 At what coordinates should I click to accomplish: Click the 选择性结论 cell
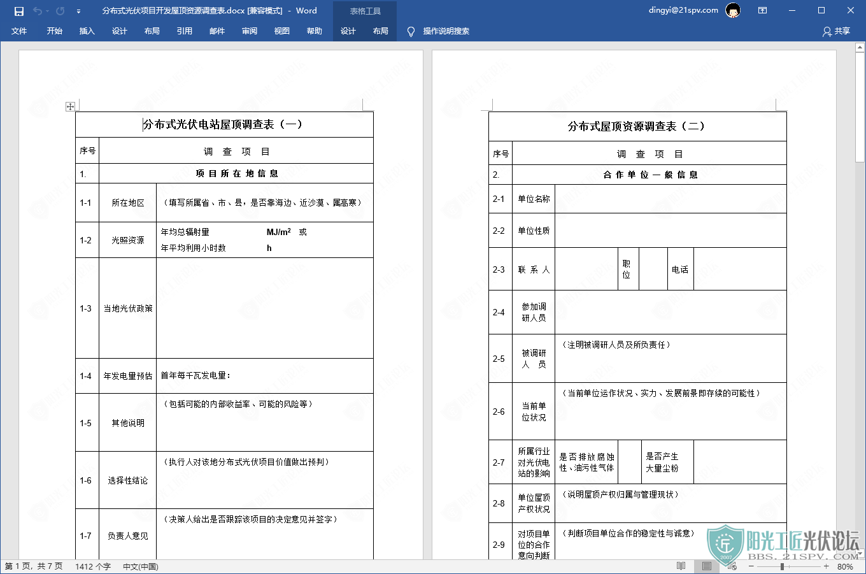coord(128,480)
